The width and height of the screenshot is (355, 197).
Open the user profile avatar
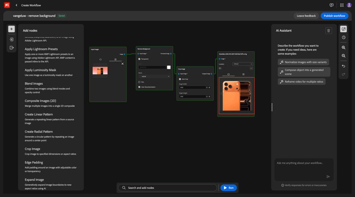coord(349,5)
